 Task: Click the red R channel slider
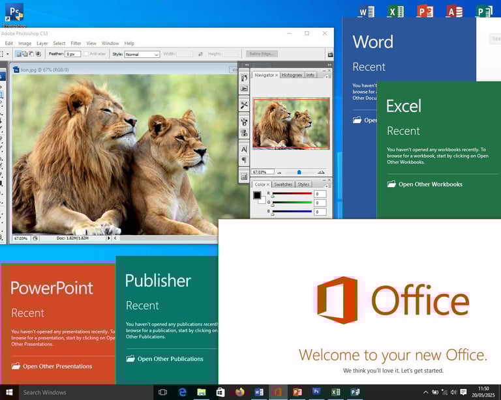click(x=292, y=194)
